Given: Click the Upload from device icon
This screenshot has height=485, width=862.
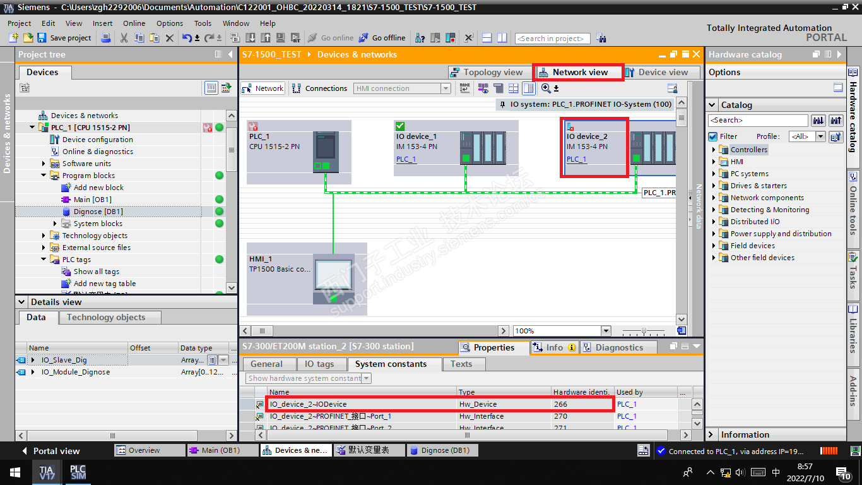Looking at the screenshot, I should coord(265,38).
